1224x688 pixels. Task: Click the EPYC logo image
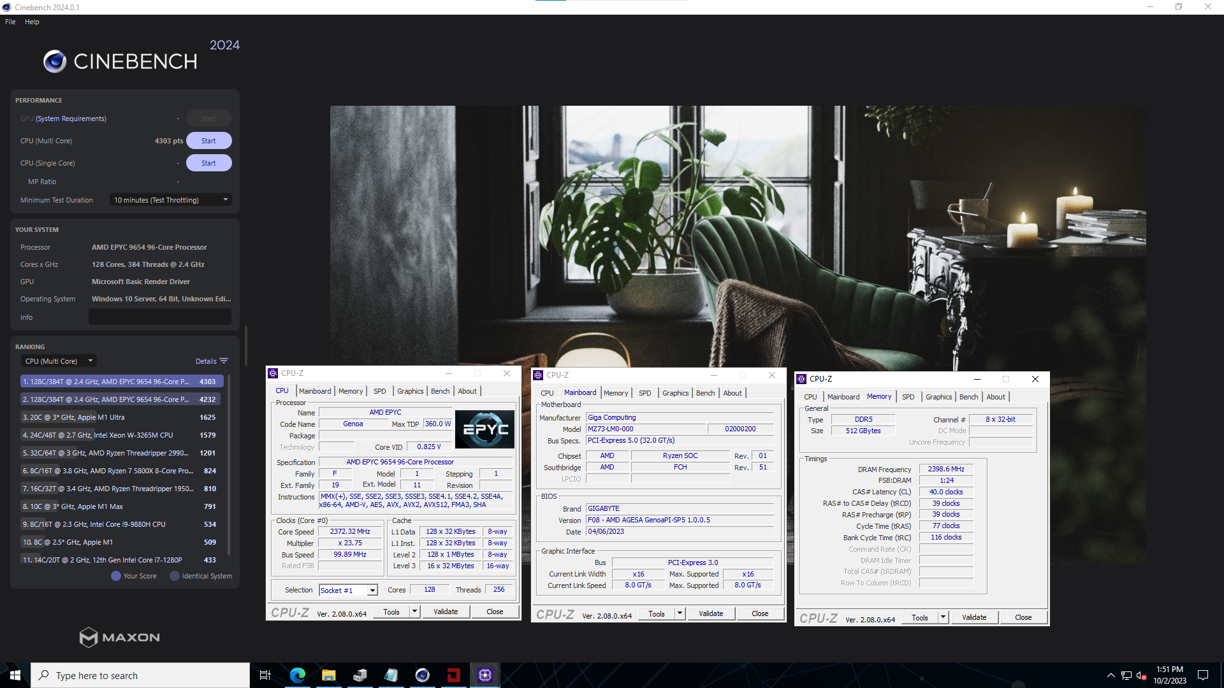coord(484,429)
